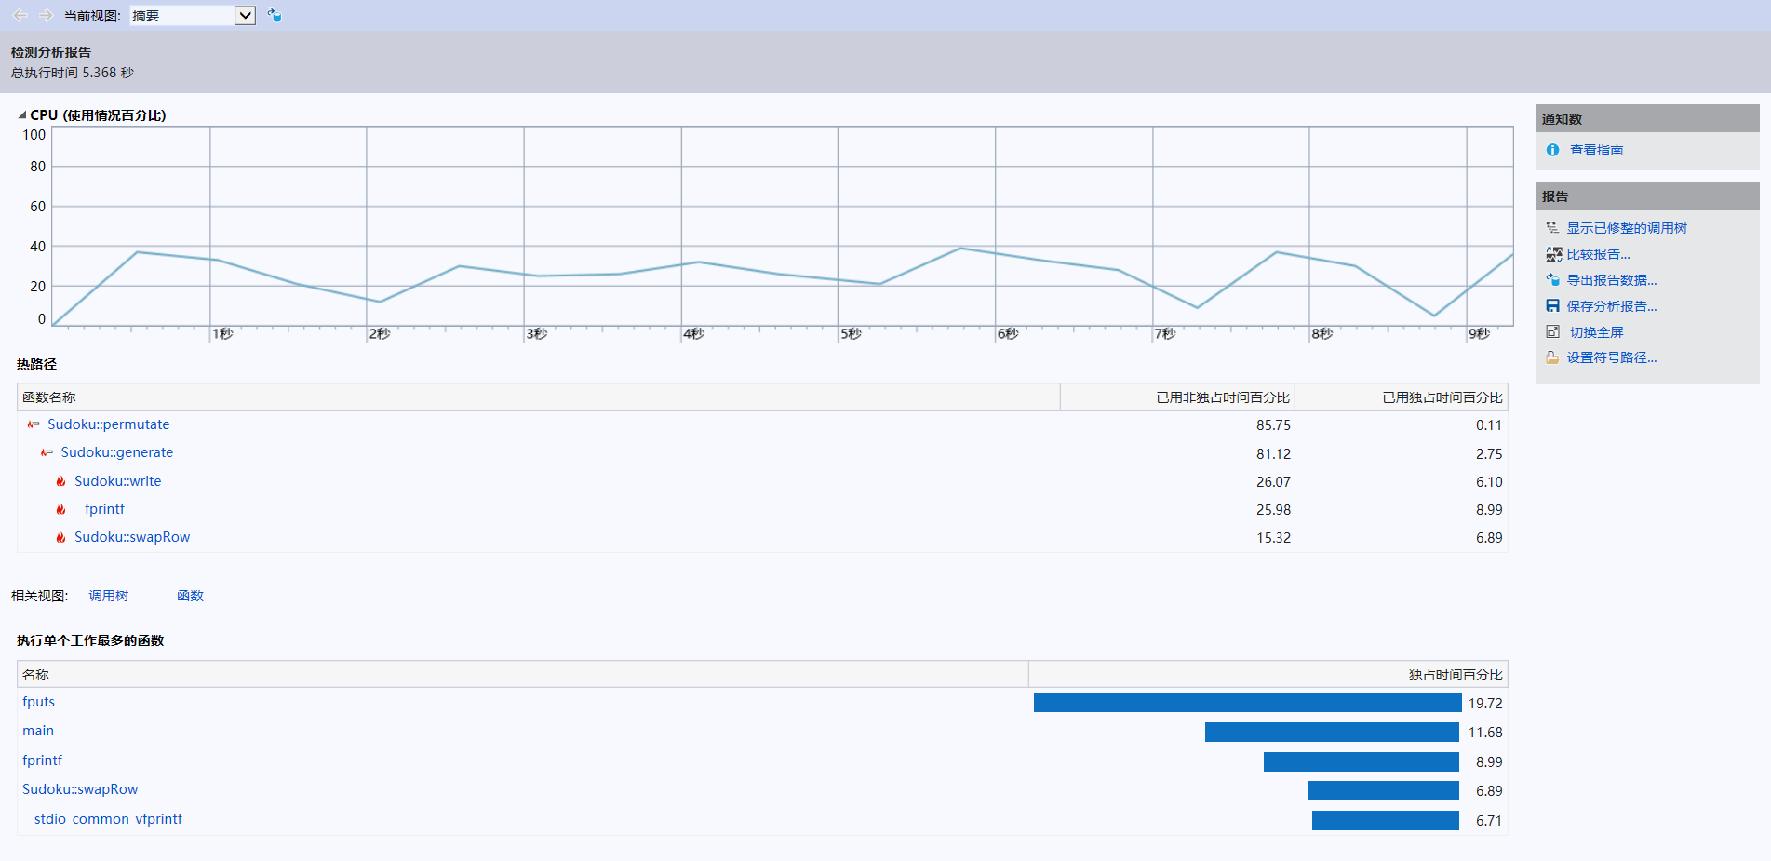
Task: Collapse the CPU usage graph section
Action: tap(22, 115)
